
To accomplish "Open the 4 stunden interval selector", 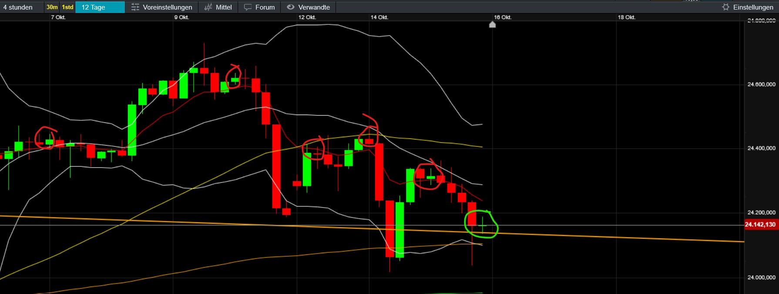I will pos(18,7).
